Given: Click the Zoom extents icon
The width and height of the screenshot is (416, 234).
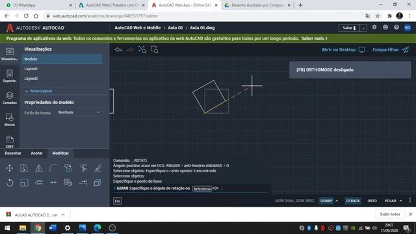Looking at the screenshot, I should pyautogui.click(x=142, y=49).
